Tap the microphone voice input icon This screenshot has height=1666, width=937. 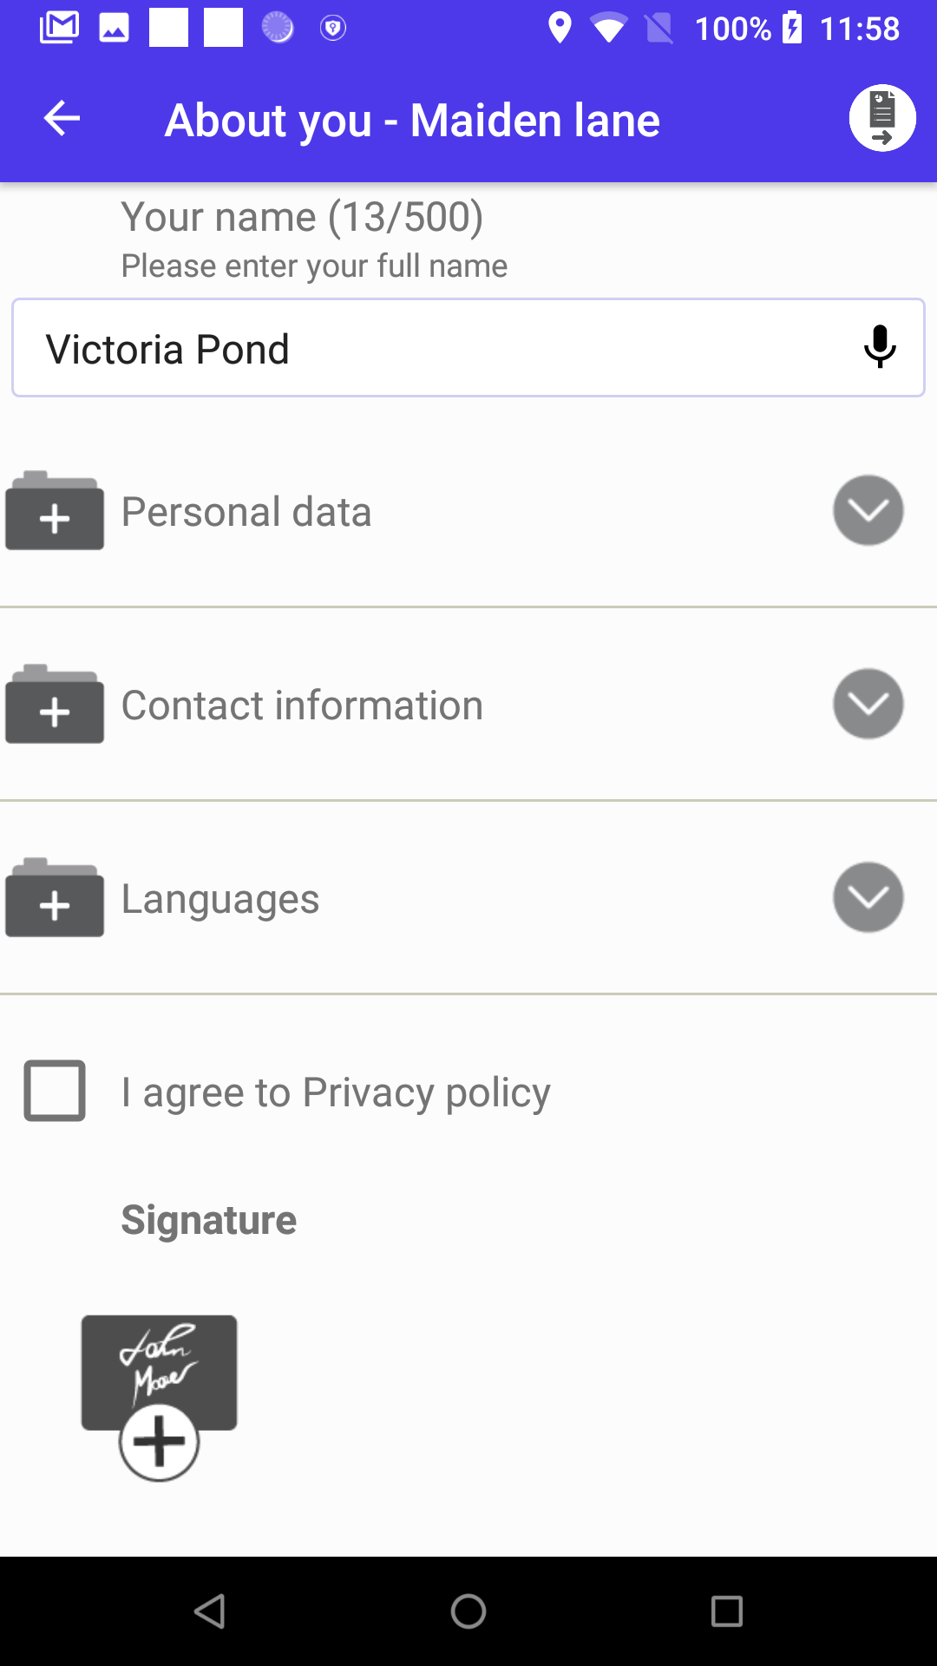(879, 347)
